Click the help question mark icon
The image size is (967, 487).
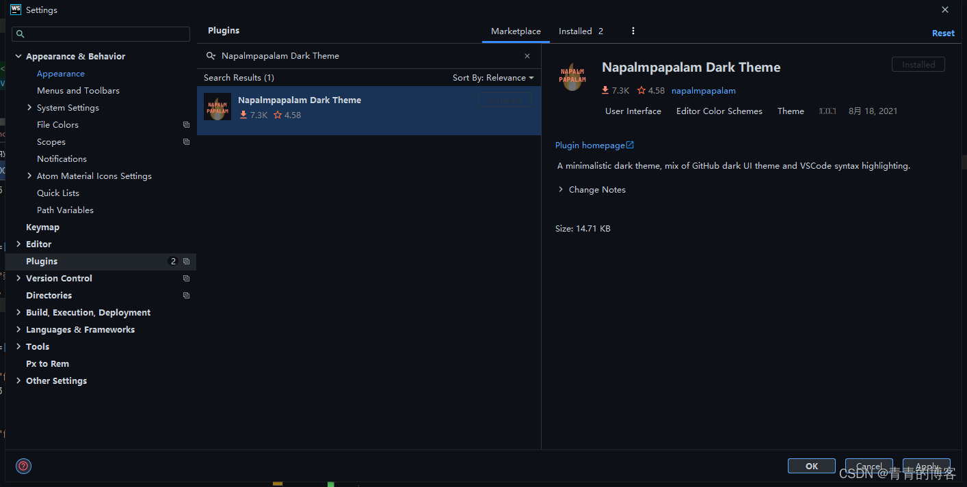(x=24, y=467)
